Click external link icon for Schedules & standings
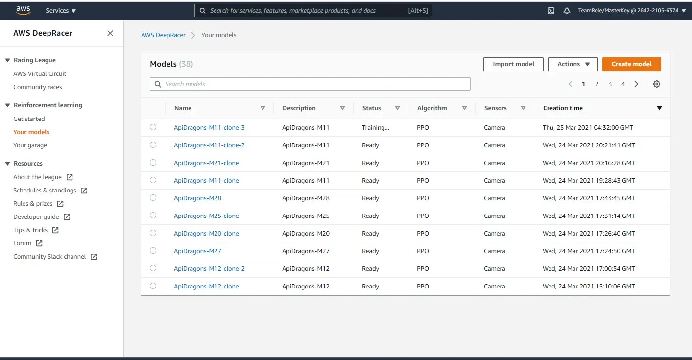Screen dimensions: 692x360 point(84,191)
